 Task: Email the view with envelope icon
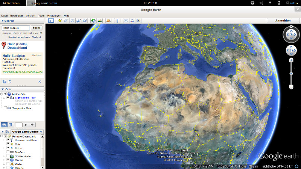(x=126, y=21)
